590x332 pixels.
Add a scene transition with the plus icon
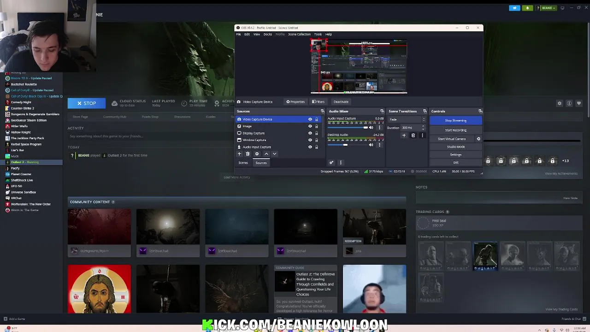pos(404,136)
